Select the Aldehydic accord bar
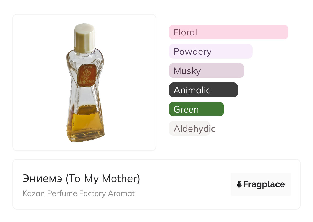The height and width of the screenshot is (222, 313). click(190, 128)
